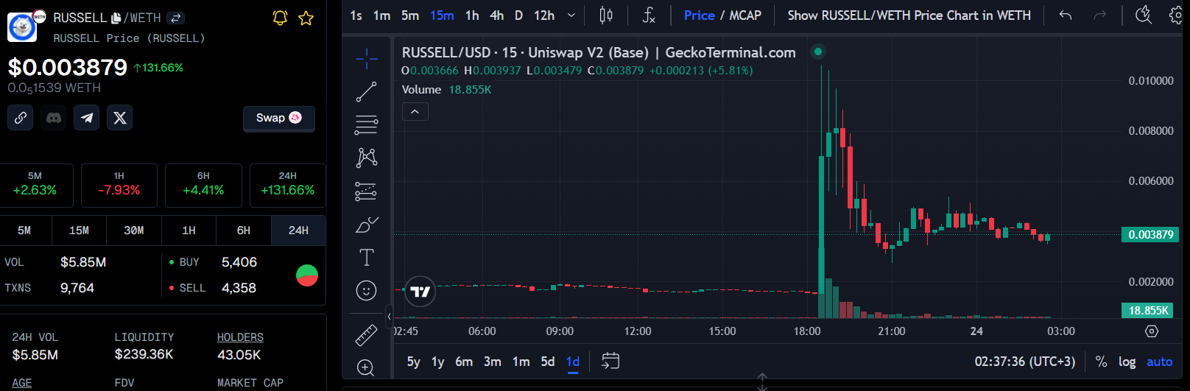Toggle percent scale mode
1190x391 pixels.
(x=1101, y=362)
